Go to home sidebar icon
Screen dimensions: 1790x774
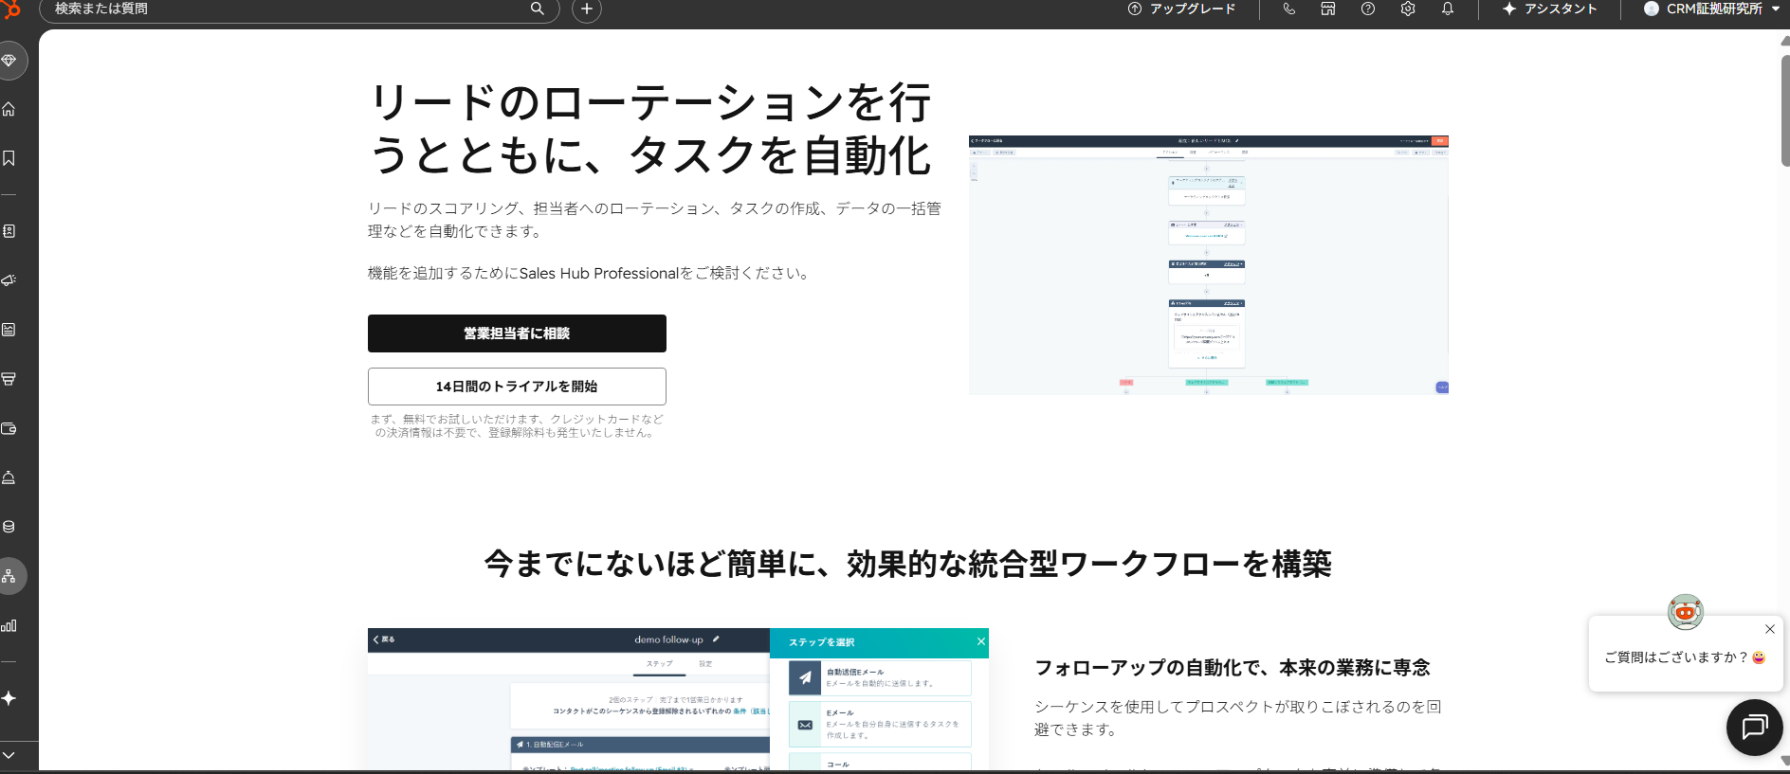(x=9, y=109)
